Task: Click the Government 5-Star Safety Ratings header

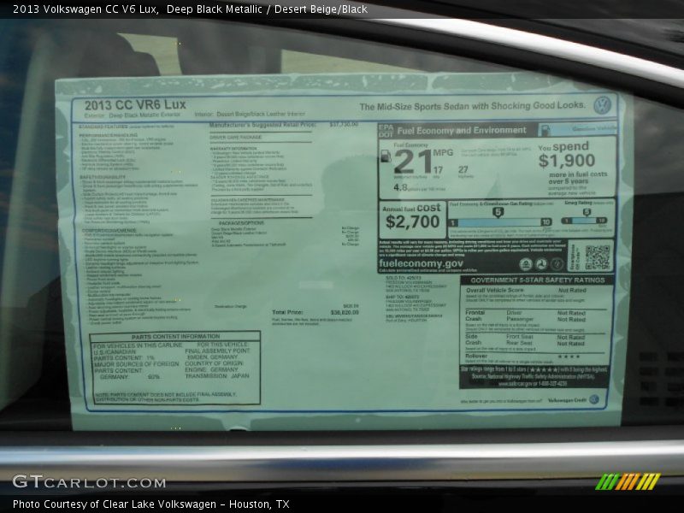Action: pos(536,280)
